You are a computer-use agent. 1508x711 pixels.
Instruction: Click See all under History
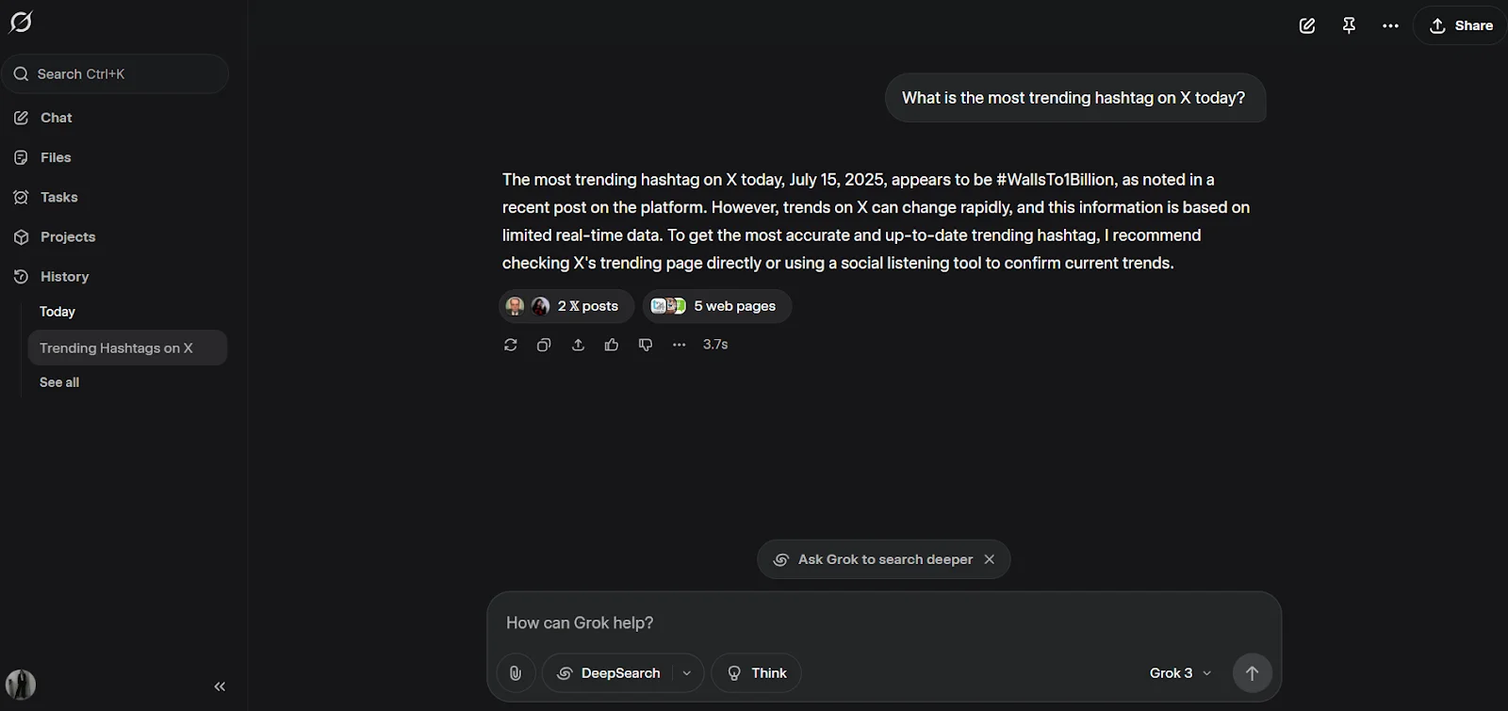point(59,382)
